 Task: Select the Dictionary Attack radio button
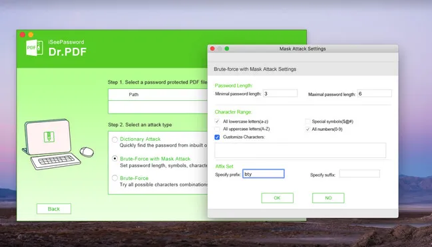[114, 139]
